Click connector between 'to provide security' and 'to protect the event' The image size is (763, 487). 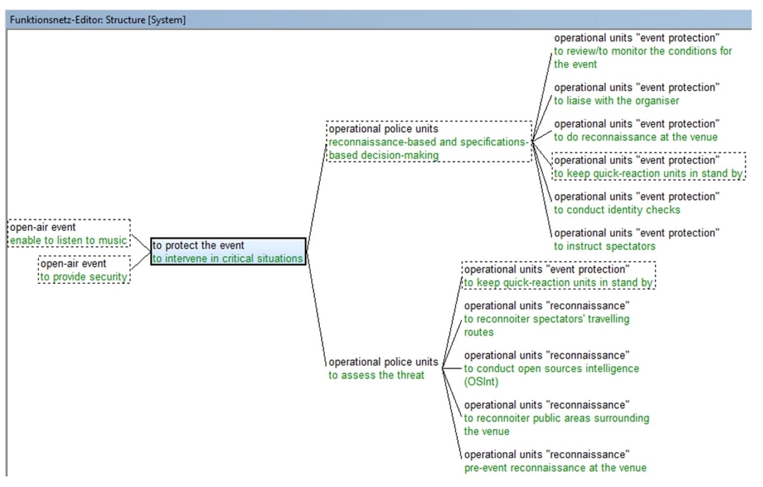pos(140,260)
